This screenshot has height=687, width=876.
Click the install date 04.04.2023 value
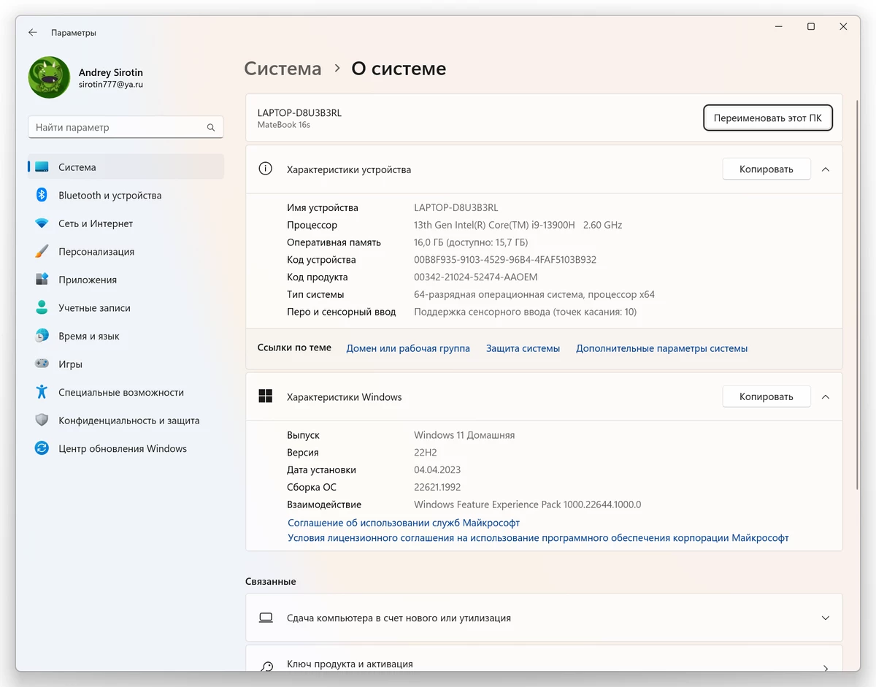coord(437,470)
